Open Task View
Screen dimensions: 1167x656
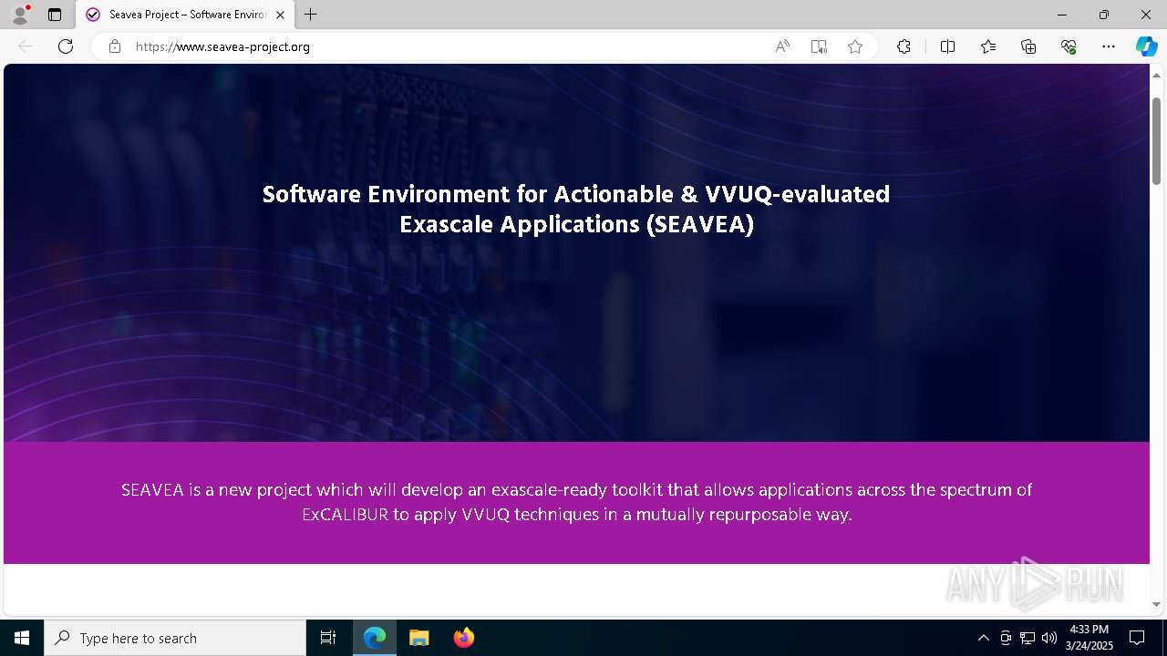click(328, 638)
